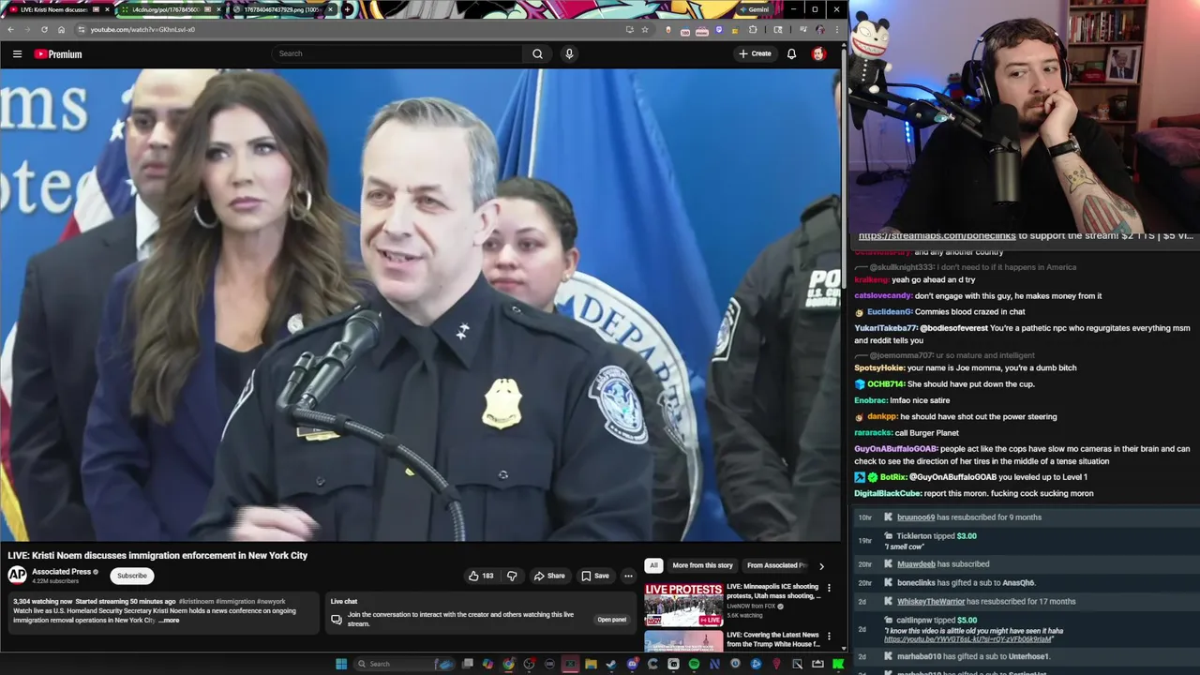This screenshot has width=1200, height=675.
Task: Open caitlinpnw's tipped YouTube link
Action: tap(968, 639)
